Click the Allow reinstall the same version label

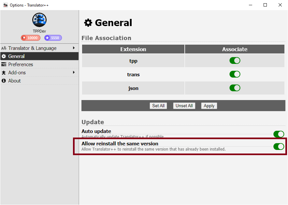[x=120, y=144]
